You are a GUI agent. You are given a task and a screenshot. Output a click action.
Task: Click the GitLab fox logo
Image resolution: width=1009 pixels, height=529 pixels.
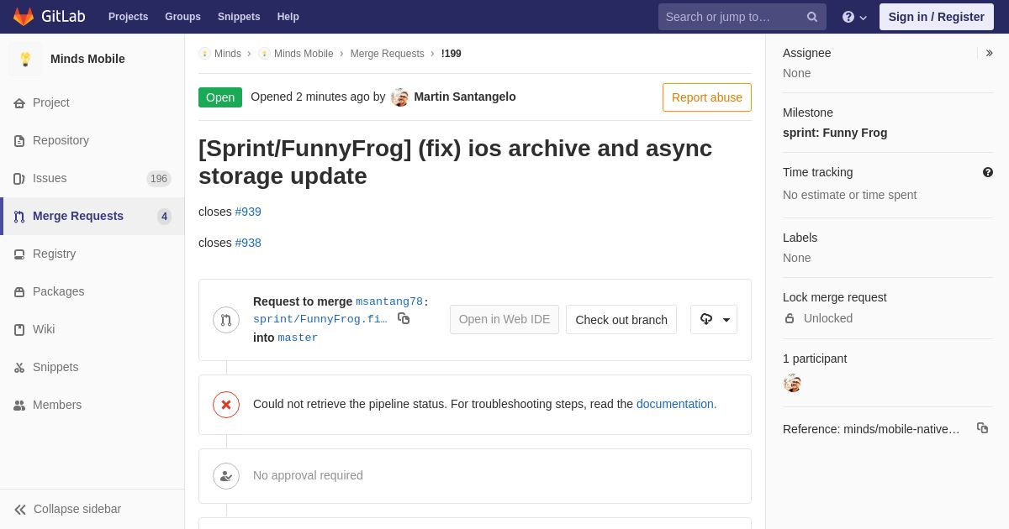[24, 17]
